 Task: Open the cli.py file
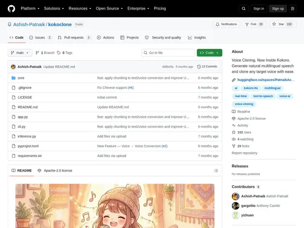click(x=21, y=127)
